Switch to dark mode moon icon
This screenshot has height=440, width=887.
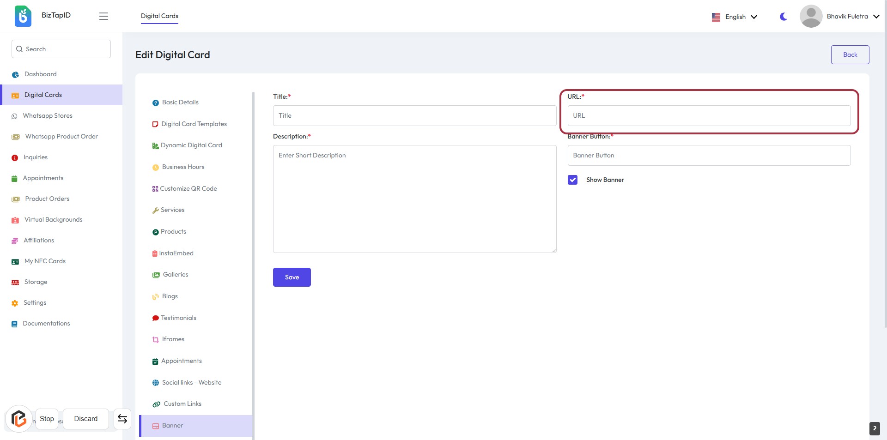784,17
